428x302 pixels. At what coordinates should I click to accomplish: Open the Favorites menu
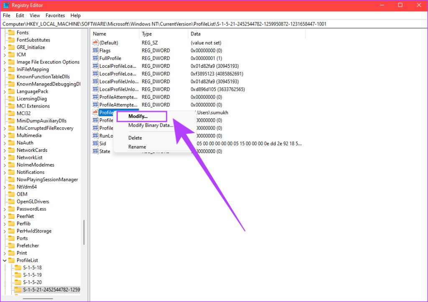click(x=55, y=15)
